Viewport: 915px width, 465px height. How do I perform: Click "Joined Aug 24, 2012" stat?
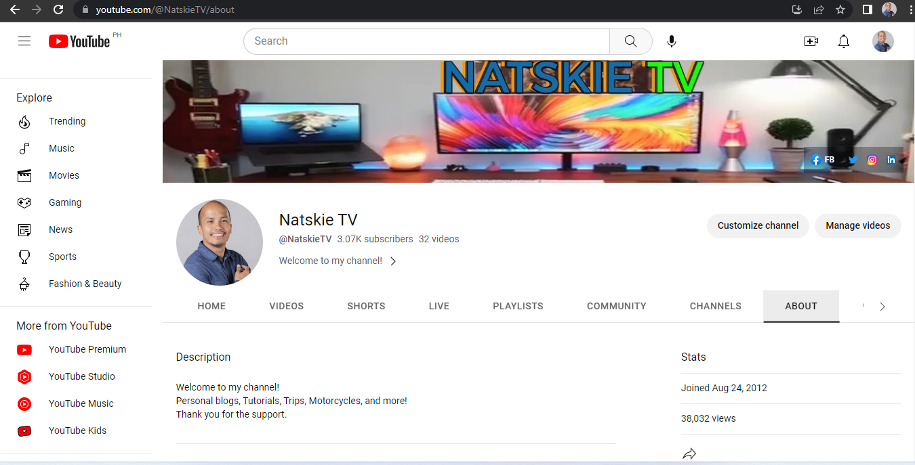click(x=724, y=389)
